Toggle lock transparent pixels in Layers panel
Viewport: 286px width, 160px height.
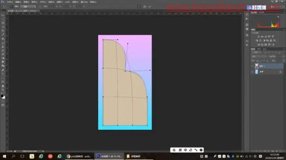[258, 61]
